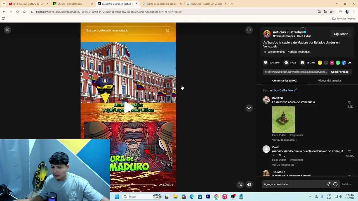The width and height of the screenshot is (358, 201).
Task: Click the Siguiendo button
Action: (341, 34)
